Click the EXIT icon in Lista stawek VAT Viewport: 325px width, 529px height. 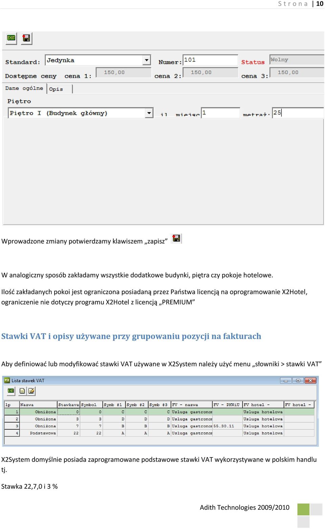11,391
